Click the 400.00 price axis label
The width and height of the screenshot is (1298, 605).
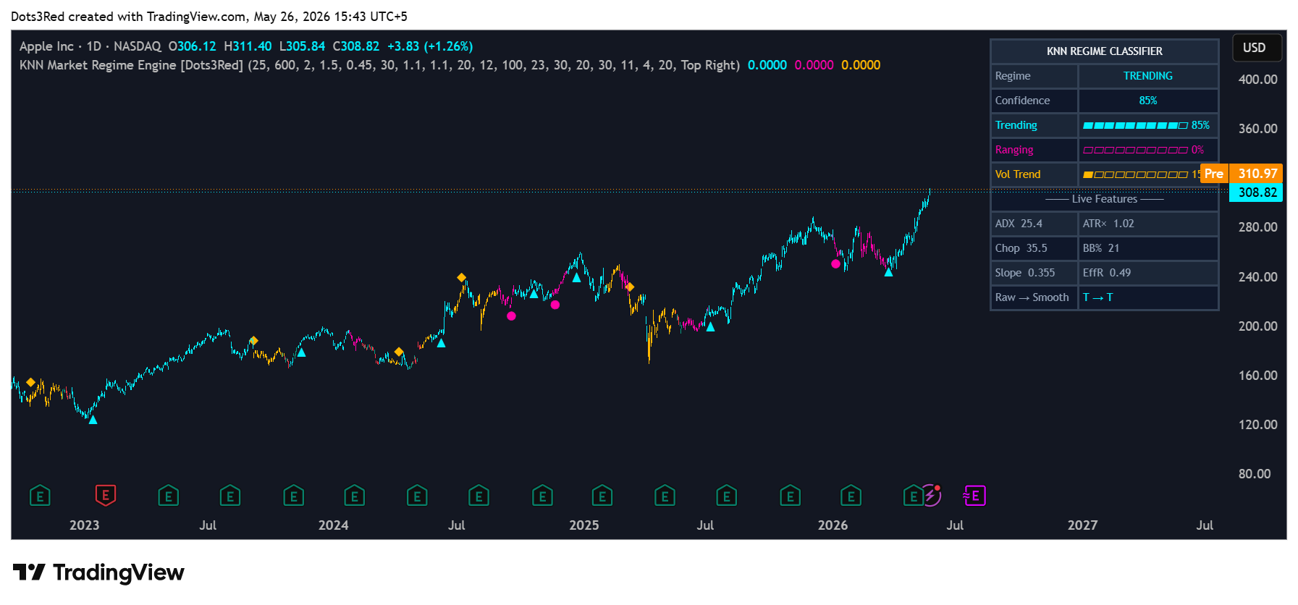tap(1257, 80)
